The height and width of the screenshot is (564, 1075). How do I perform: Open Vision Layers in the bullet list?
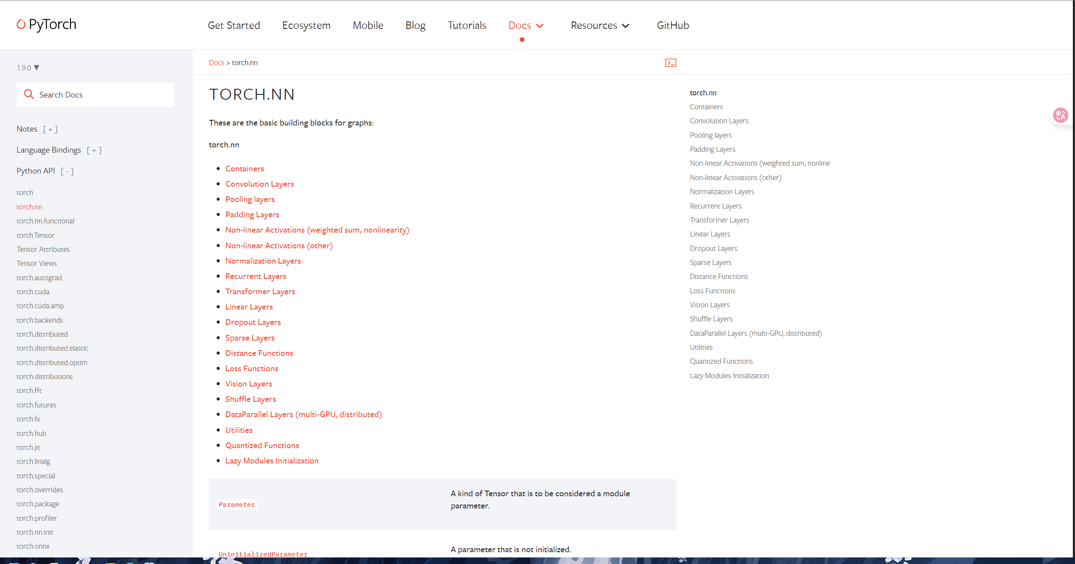249,384
